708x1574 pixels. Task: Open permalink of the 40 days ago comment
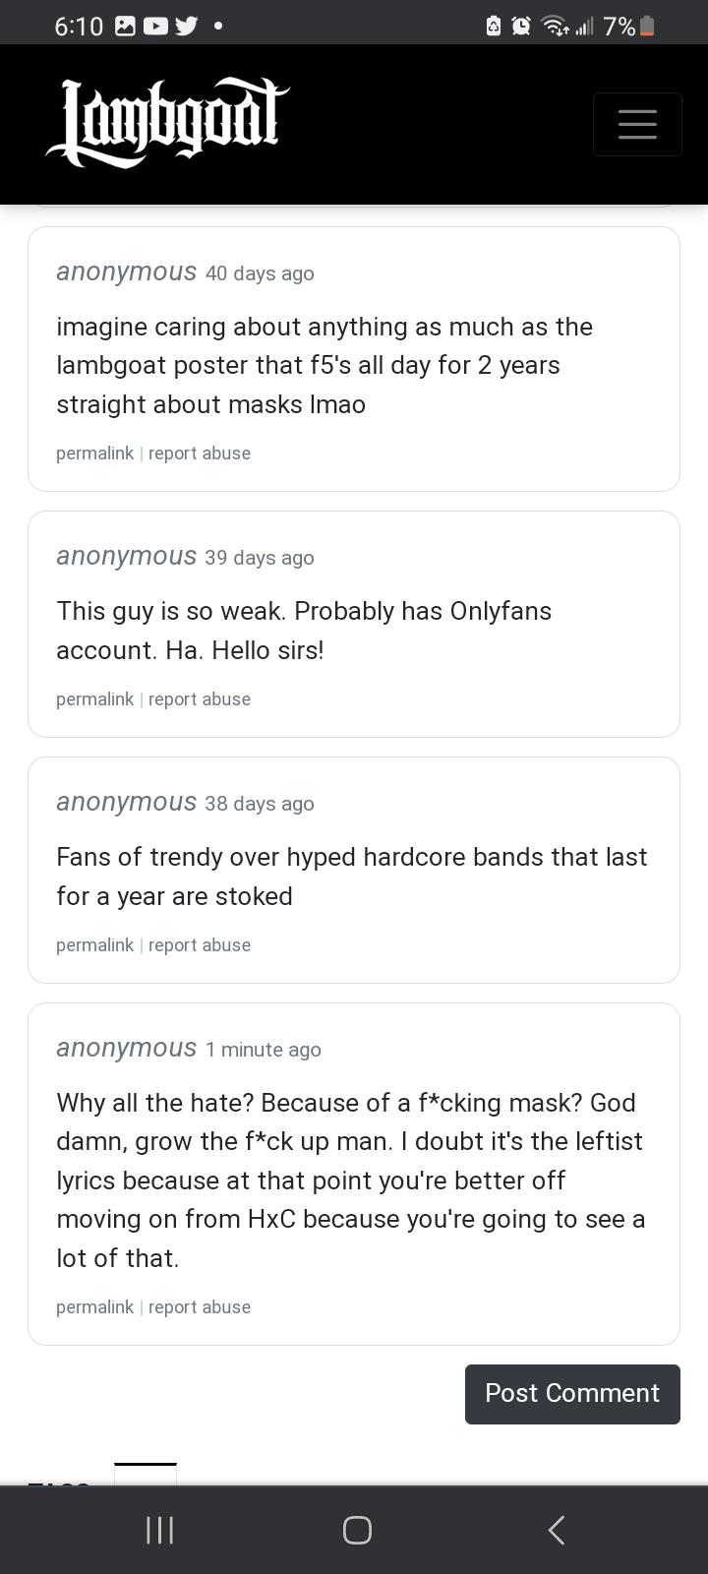94,454
